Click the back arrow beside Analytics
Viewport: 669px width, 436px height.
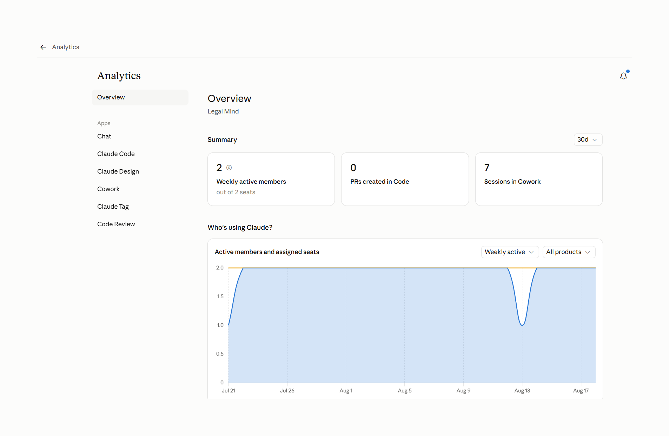coord(43,47)
